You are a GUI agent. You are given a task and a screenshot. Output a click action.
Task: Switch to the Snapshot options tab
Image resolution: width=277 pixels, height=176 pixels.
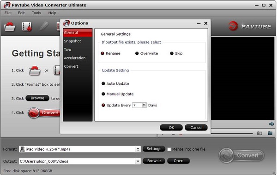pos(78,41)
